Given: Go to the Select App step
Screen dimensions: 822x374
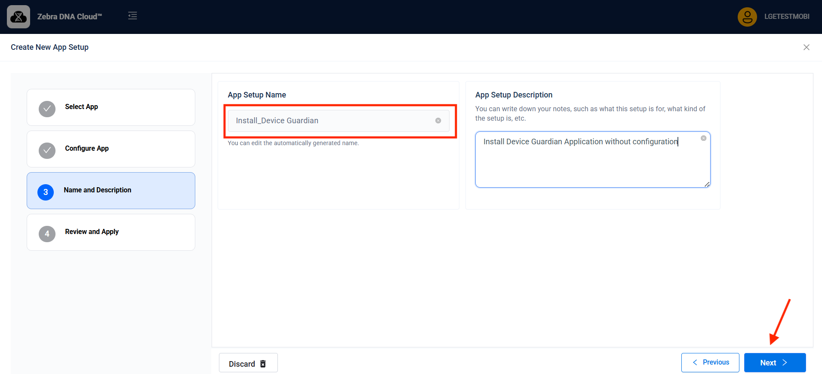Looking at the screenshot, I should (111, 107).
